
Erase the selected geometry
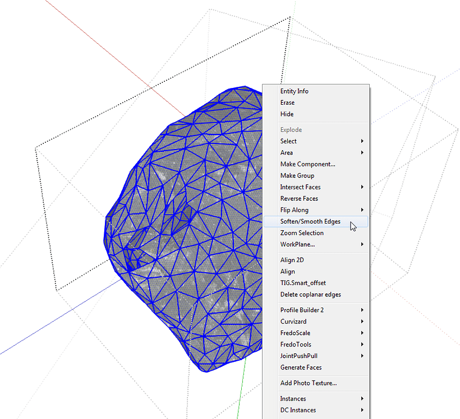pyautogui.click(x=287, y=103)
